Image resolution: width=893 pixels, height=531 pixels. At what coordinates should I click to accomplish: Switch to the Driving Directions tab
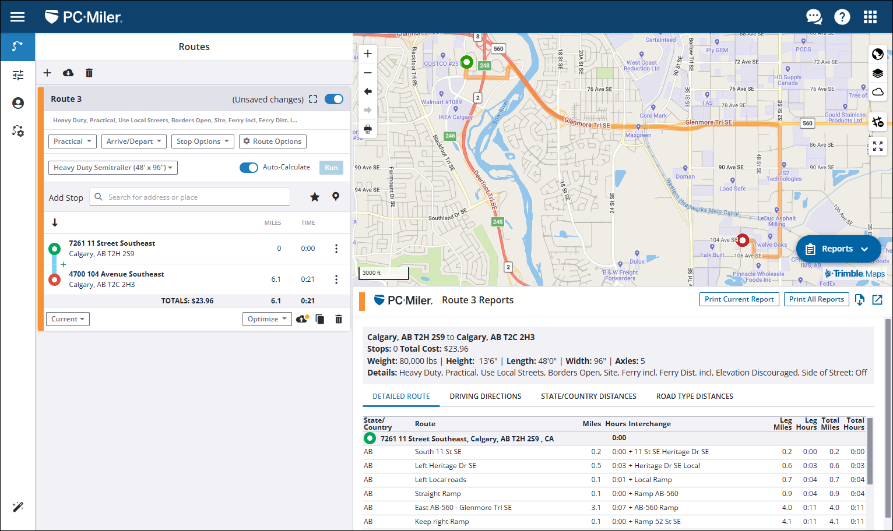click(x=485, y=397)
